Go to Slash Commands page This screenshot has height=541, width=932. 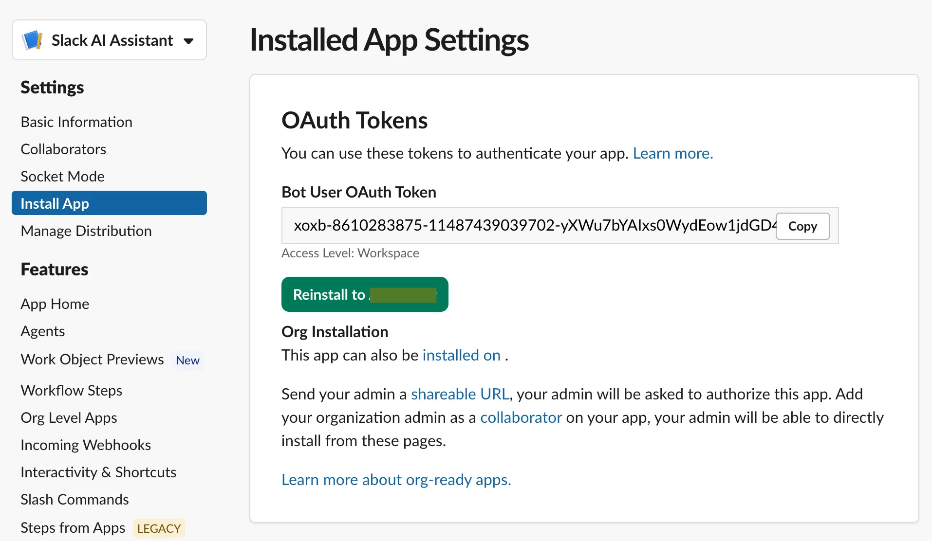(75, 499)
